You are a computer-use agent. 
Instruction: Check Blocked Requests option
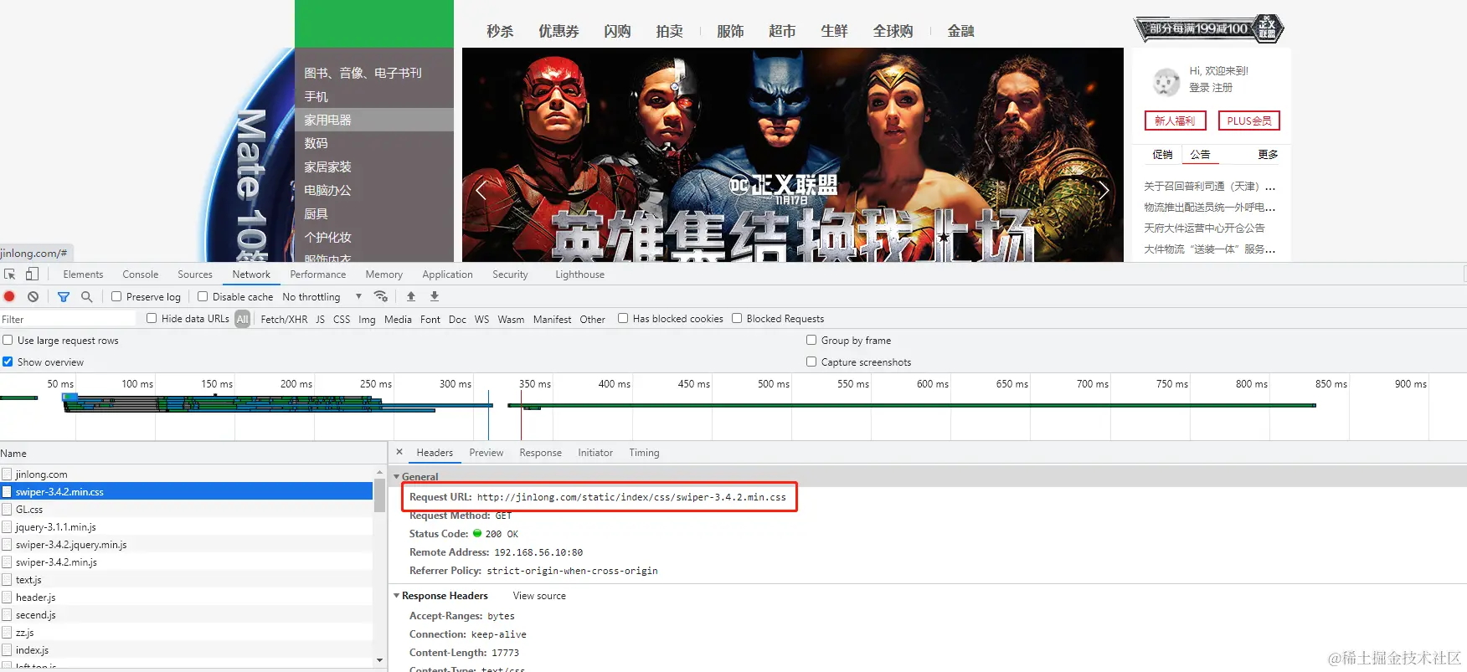click(x=737, y=318)
